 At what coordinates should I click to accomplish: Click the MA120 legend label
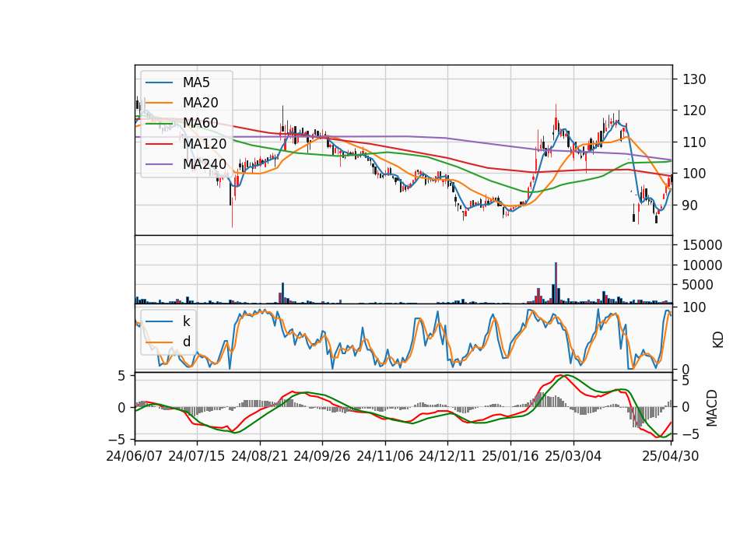pyautogui.click(x=205, y=143)
